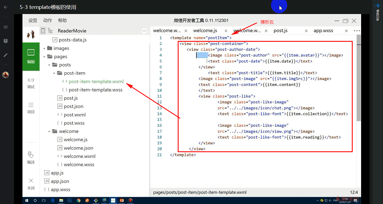Click the 12:4 cursor position indicator
The height and width of the screenshot is (204, 383).
(x=354, y=192)
